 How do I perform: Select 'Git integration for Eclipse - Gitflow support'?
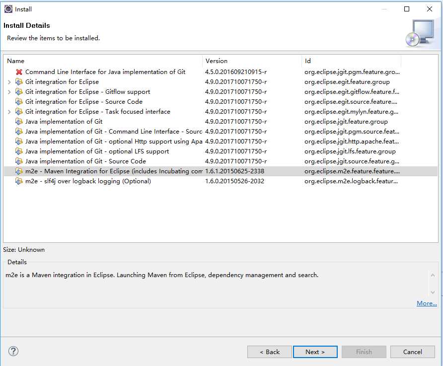[x=88, y=92]
